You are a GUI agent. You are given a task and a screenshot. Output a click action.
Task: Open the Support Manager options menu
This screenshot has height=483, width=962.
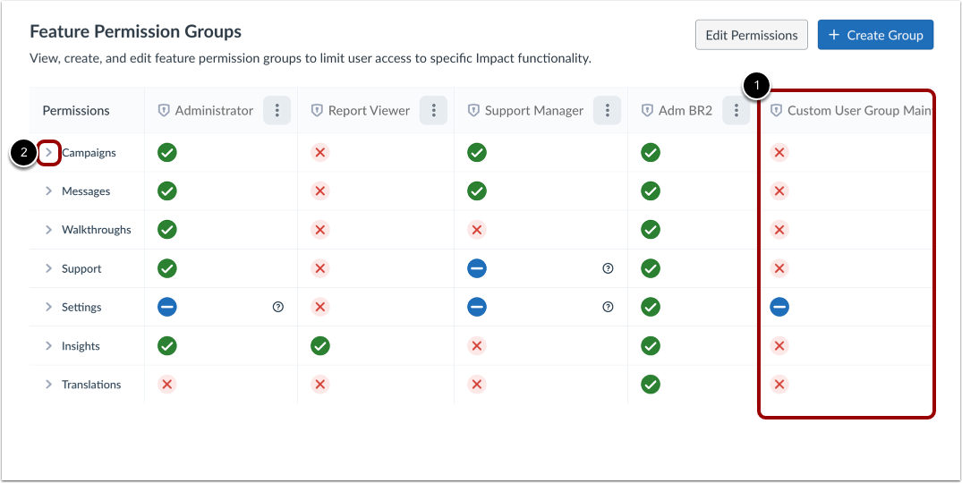pyautogui.click(x=608, y=111)
